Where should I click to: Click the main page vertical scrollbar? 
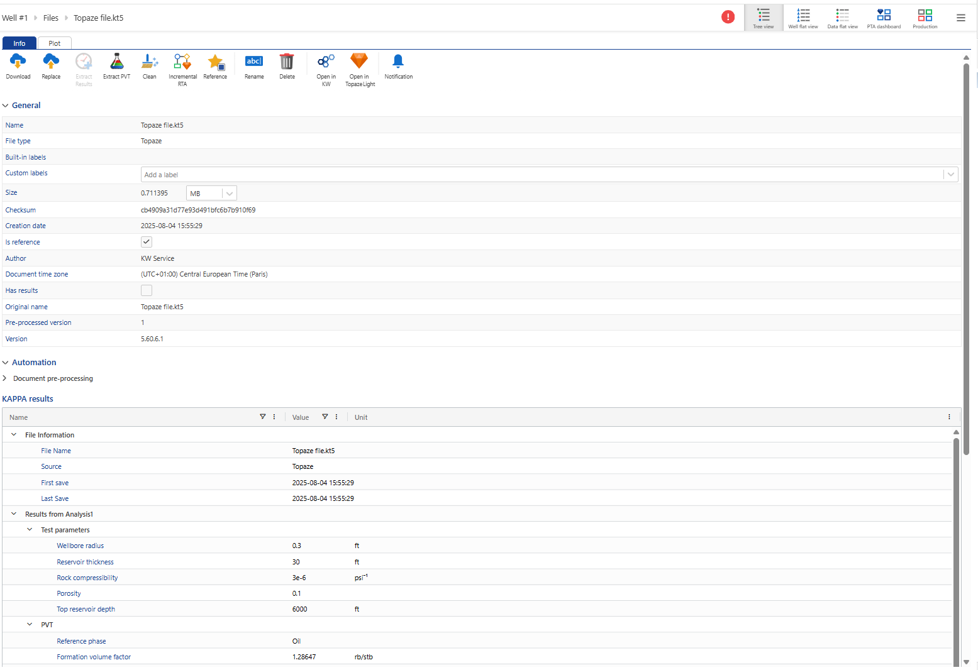click(x=966, y=258)
